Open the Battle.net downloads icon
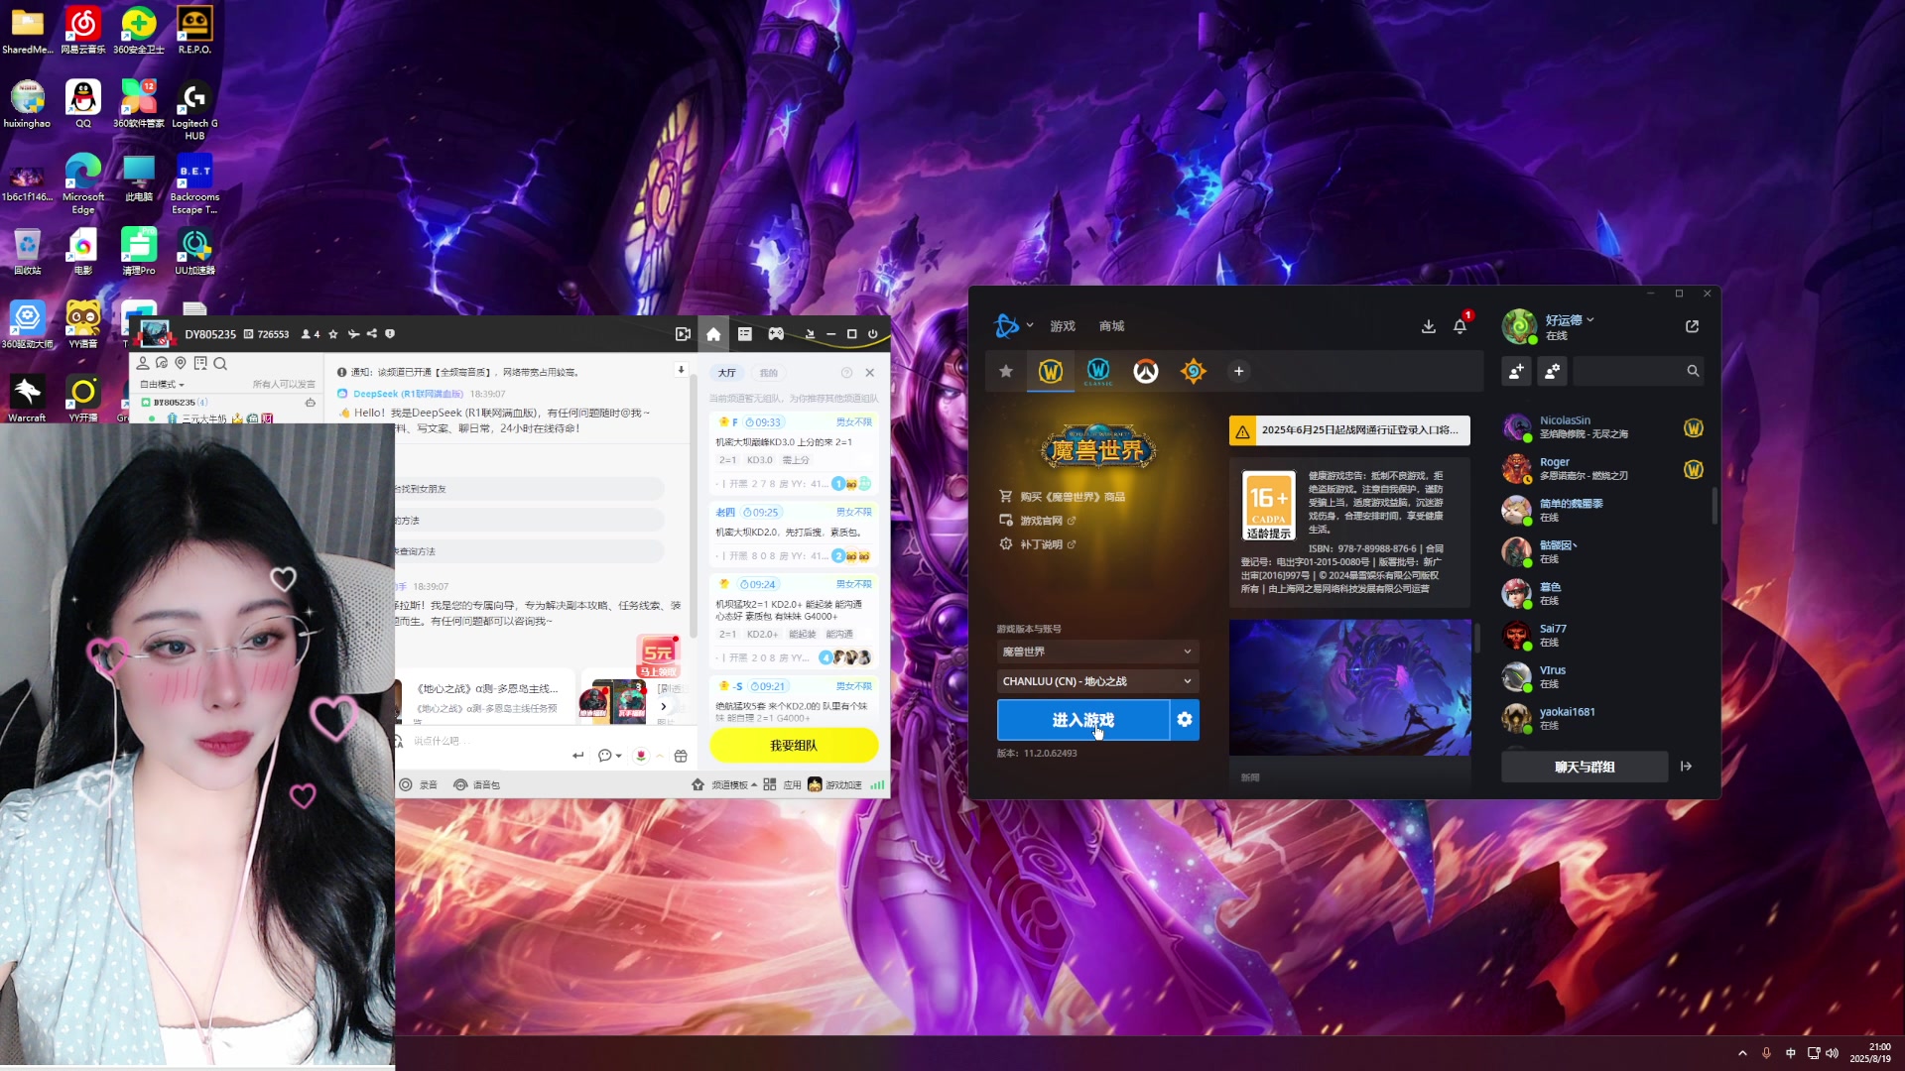 tap(1429, 326)
